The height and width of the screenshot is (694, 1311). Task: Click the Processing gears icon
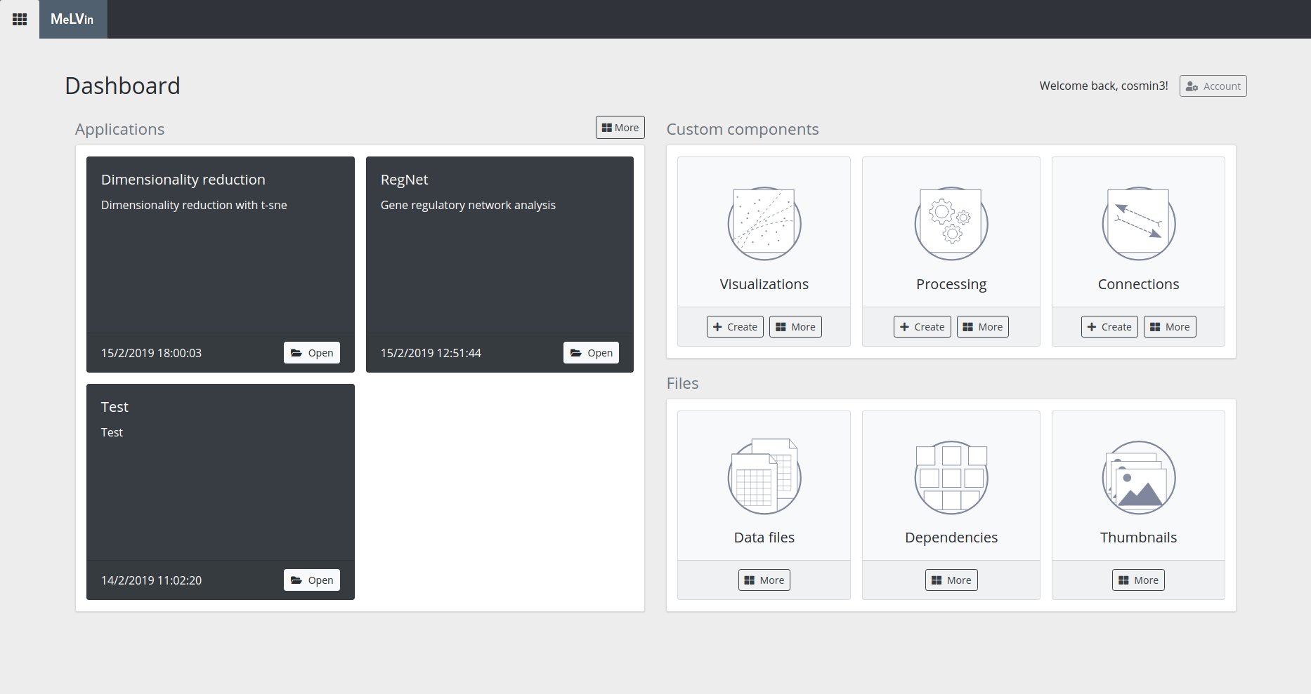[951, 224]
